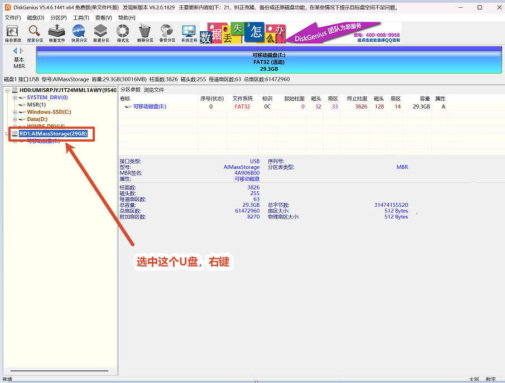Switch to the 分区参数 tab

coord(131,89)
